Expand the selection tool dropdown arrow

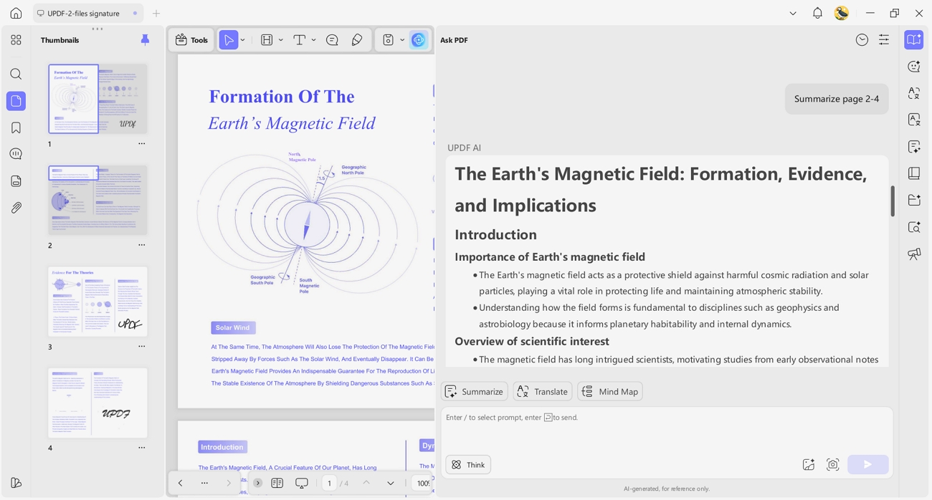[x=243, y=40]
